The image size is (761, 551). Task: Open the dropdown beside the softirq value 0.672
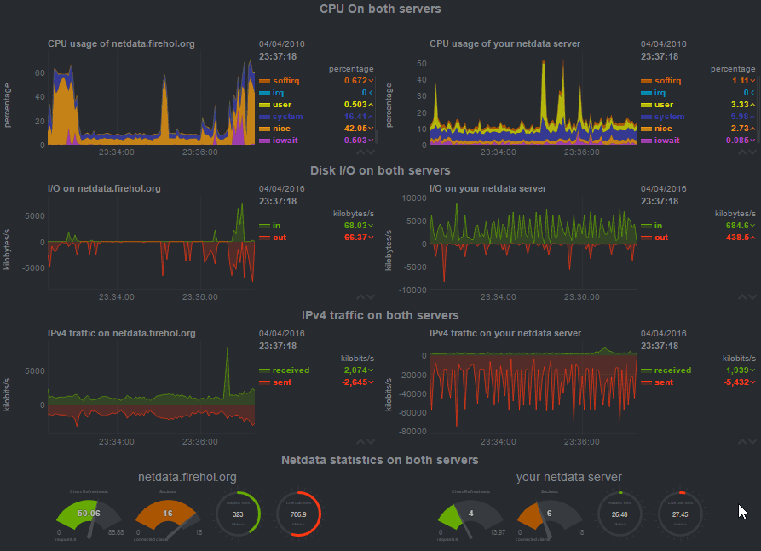pyautogui.click(x=370, y=80)
